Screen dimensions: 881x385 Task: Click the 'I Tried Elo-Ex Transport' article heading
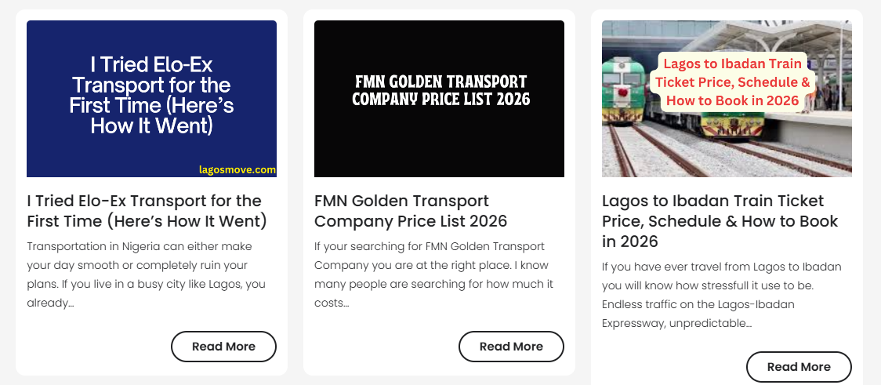coord(147,211)
